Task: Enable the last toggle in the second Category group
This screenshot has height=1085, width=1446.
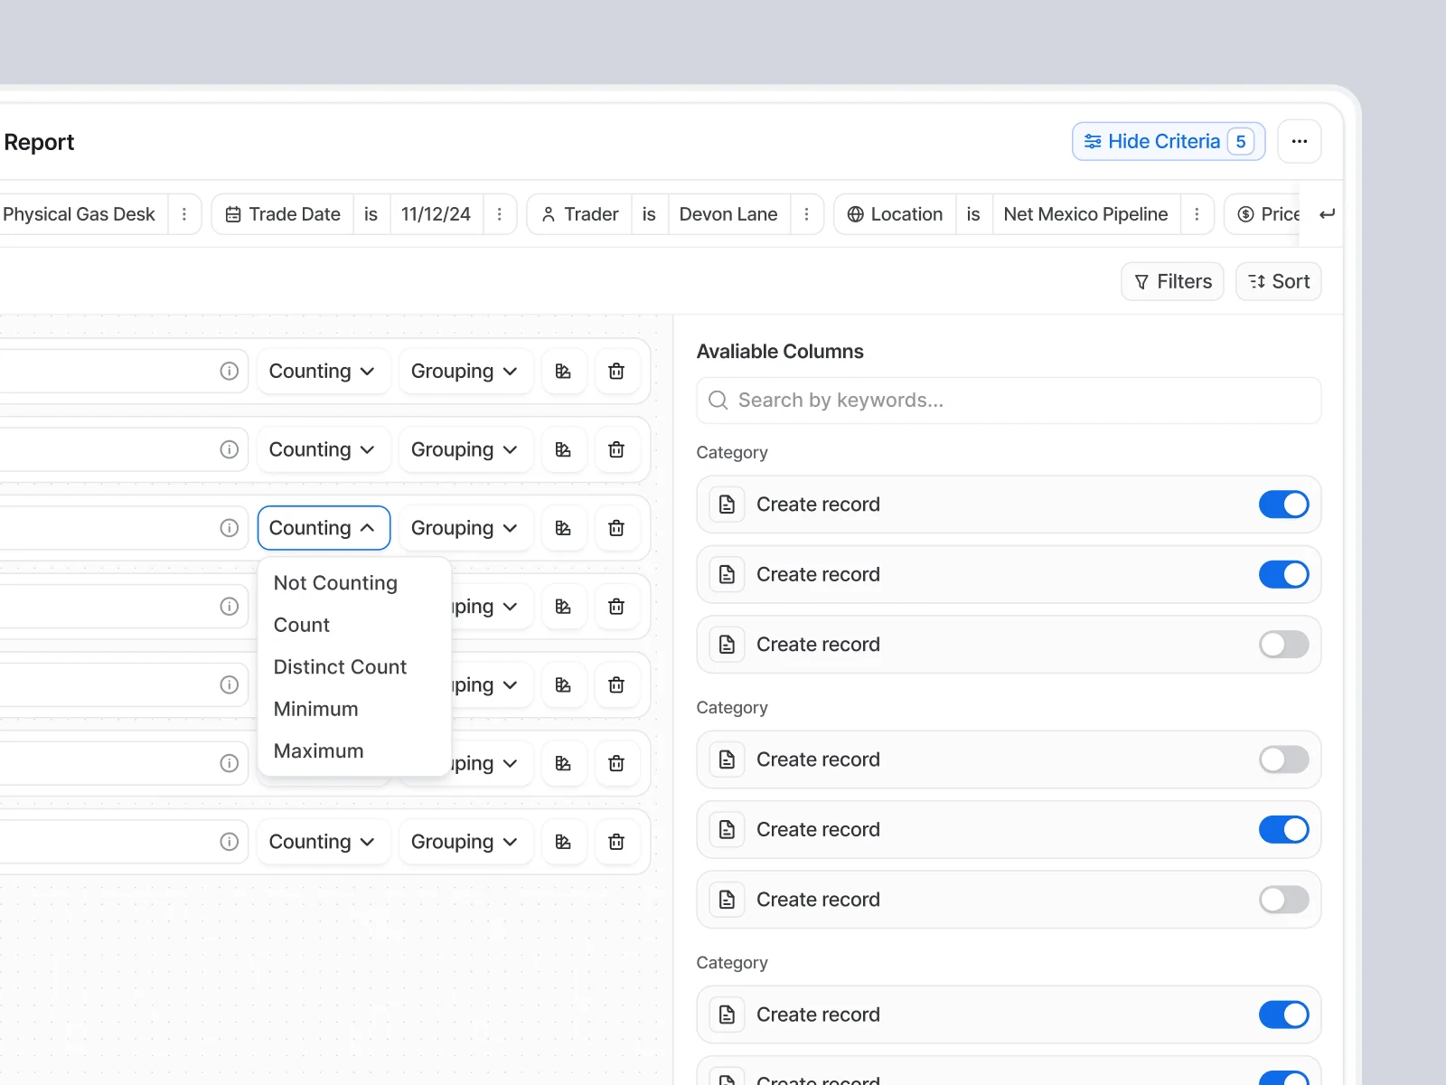Action: (x=1283, y=900)
